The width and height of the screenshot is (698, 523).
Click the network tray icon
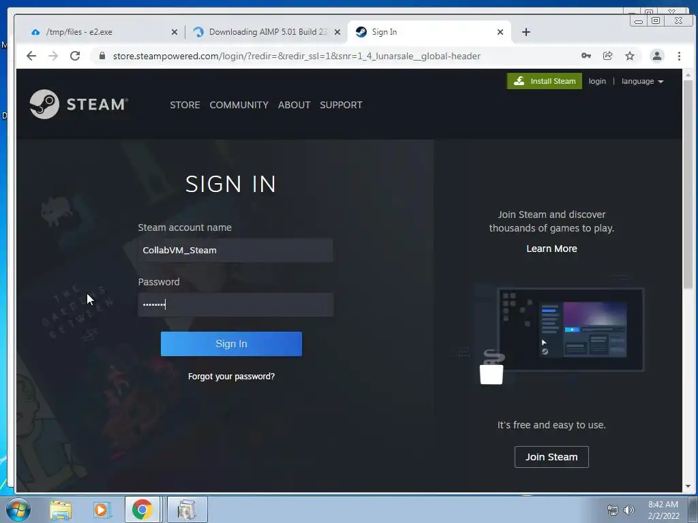coord(613,510)
